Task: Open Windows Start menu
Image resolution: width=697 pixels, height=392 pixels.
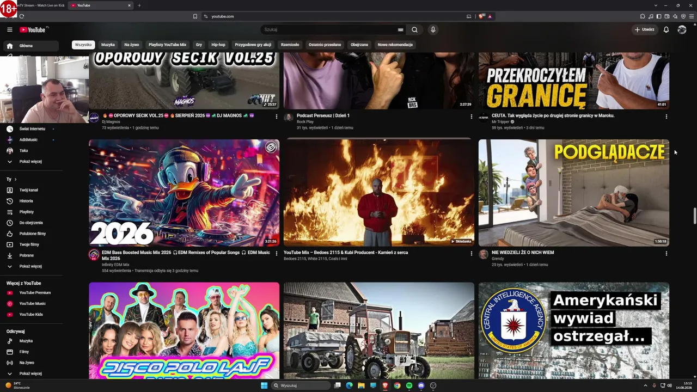Action: [264, 385]
